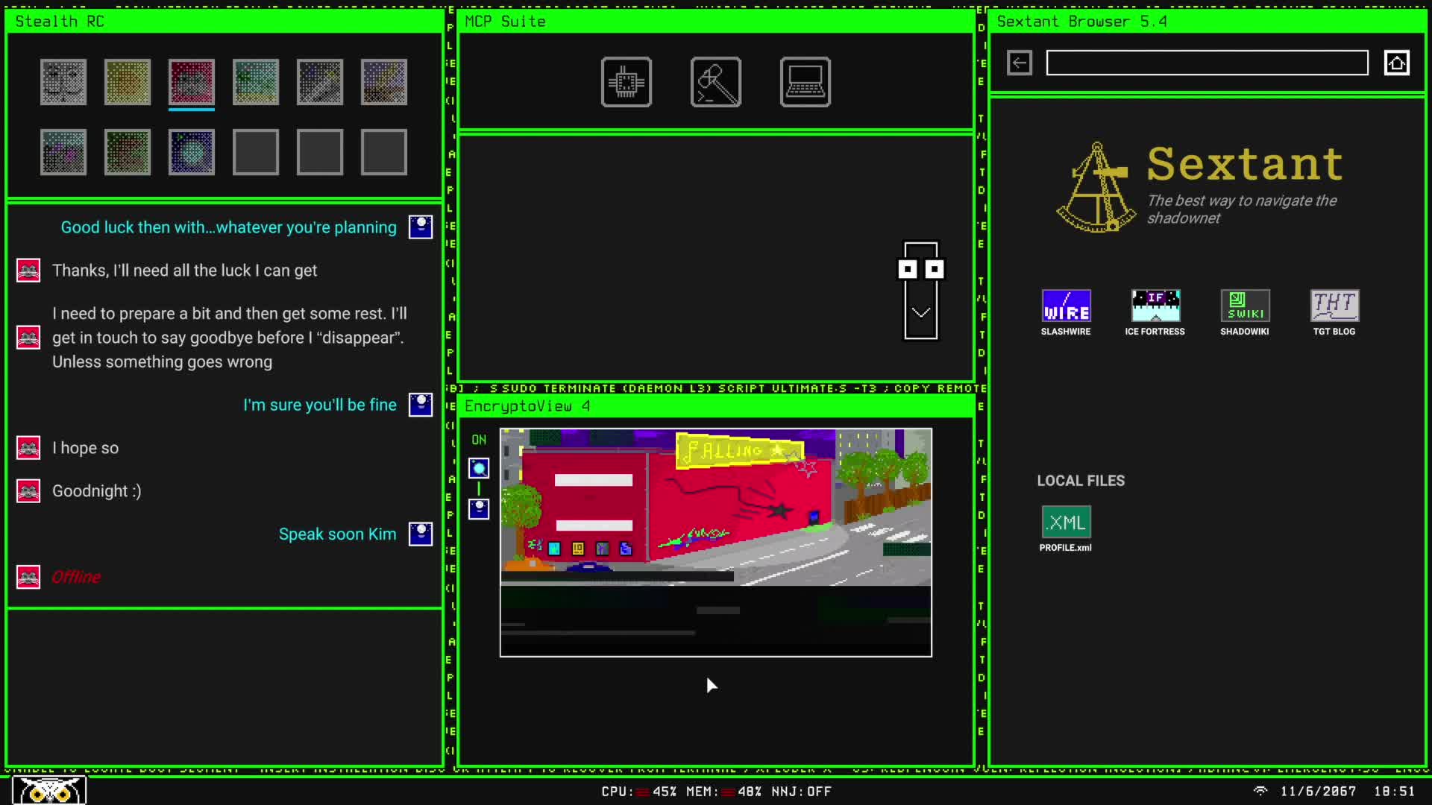Screen dimensions: 1432x805
Task: Go back in Sextant Browser
Action: (1020, 63)
